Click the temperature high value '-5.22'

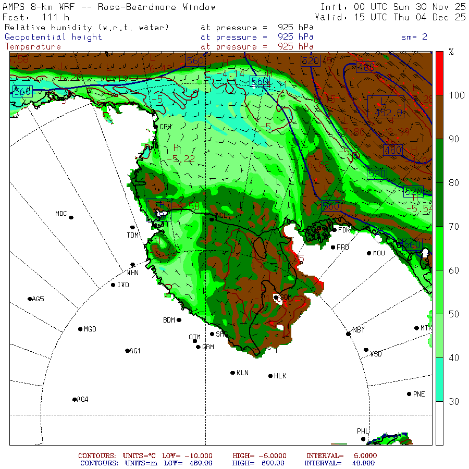[181, 159]
